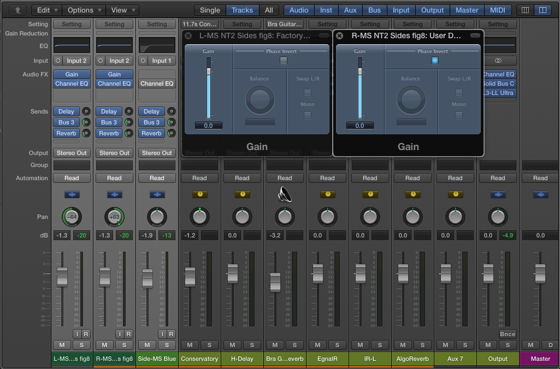Click volume fader on Conservatory channel
This screenshot has height=369, width=560.
190,277
